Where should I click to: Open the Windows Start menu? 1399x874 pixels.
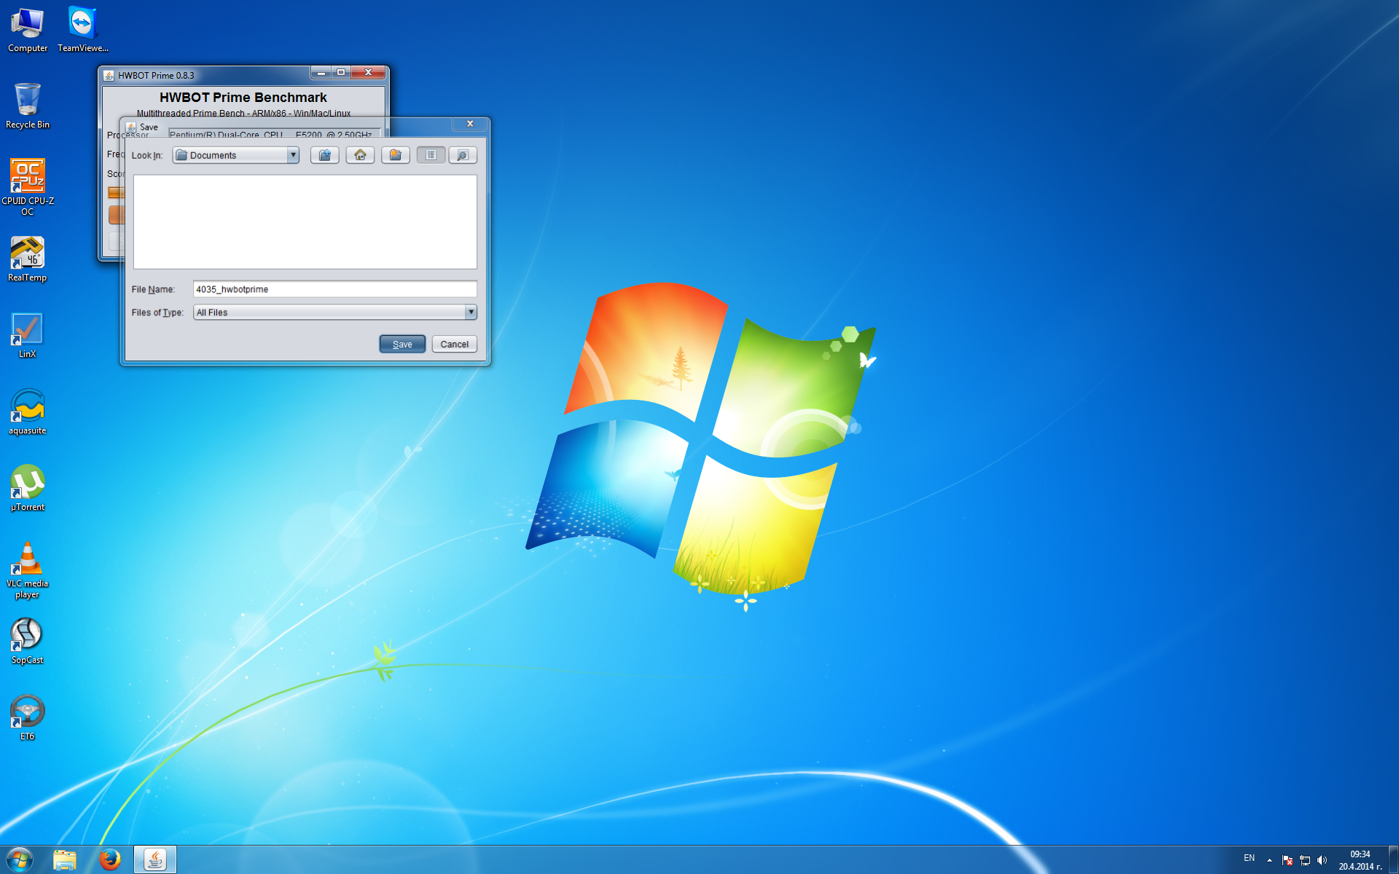pos(20,859)
